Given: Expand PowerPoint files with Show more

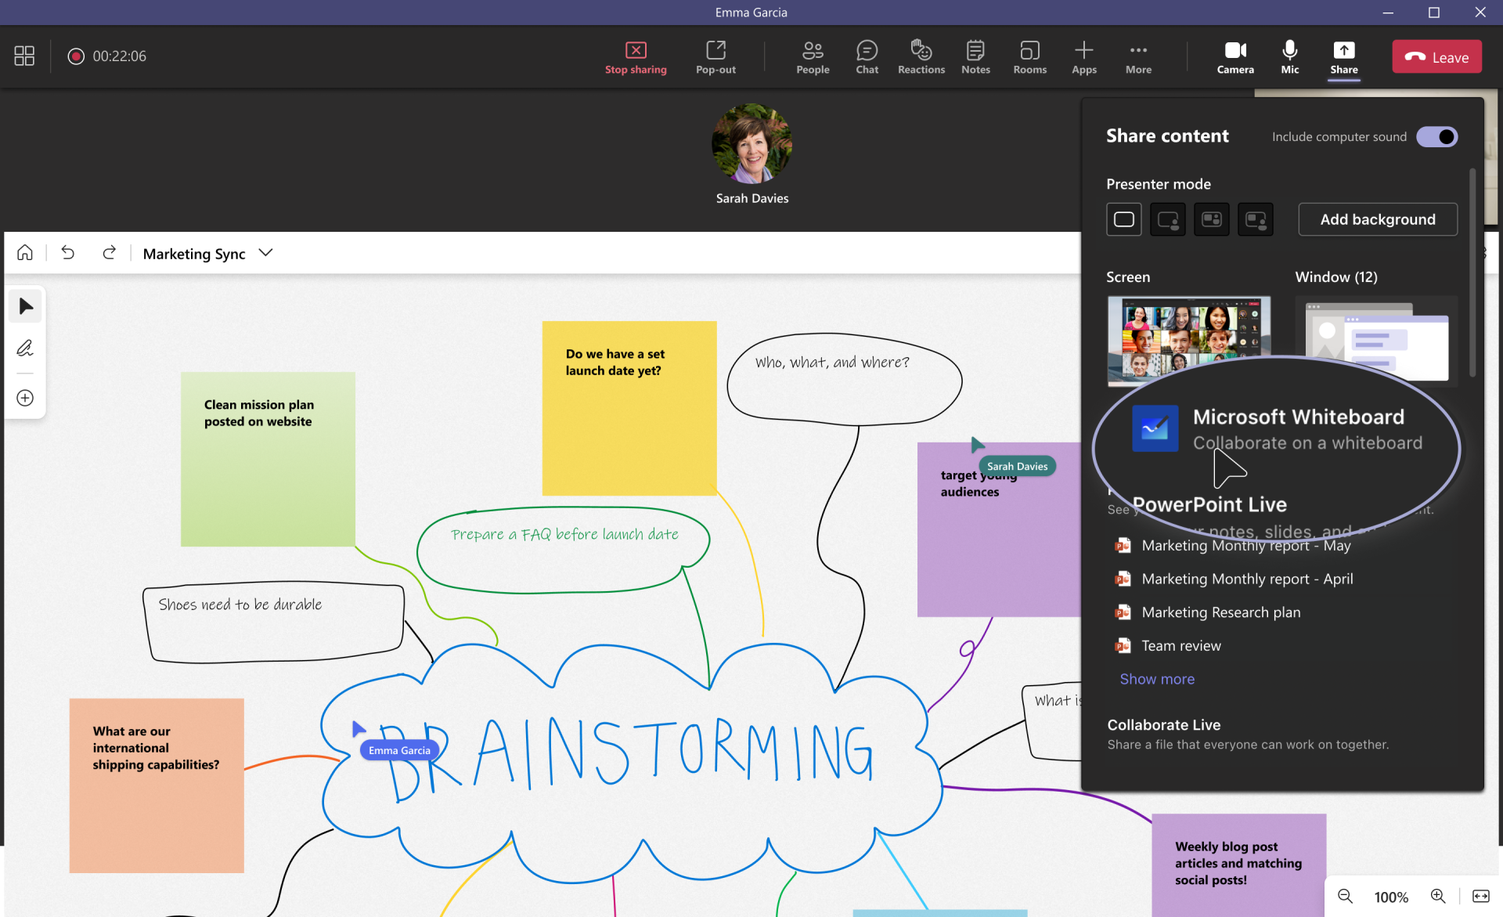Looking at the screenshot, I should coord(1157,679).
